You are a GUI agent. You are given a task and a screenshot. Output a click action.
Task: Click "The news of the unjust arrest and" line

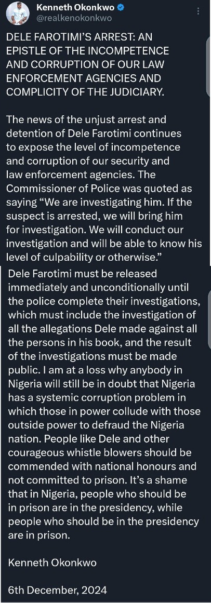pyautogui.click(x=86, y=119)
